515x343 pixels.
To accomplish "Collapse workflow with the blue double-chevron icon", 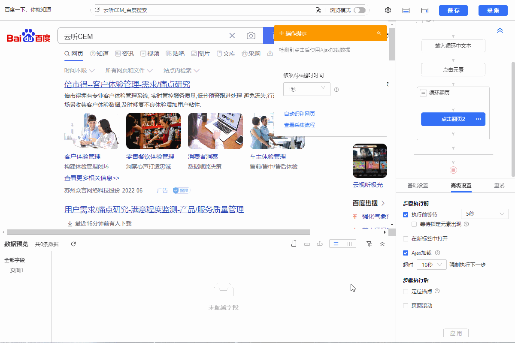I will point(500,31).
